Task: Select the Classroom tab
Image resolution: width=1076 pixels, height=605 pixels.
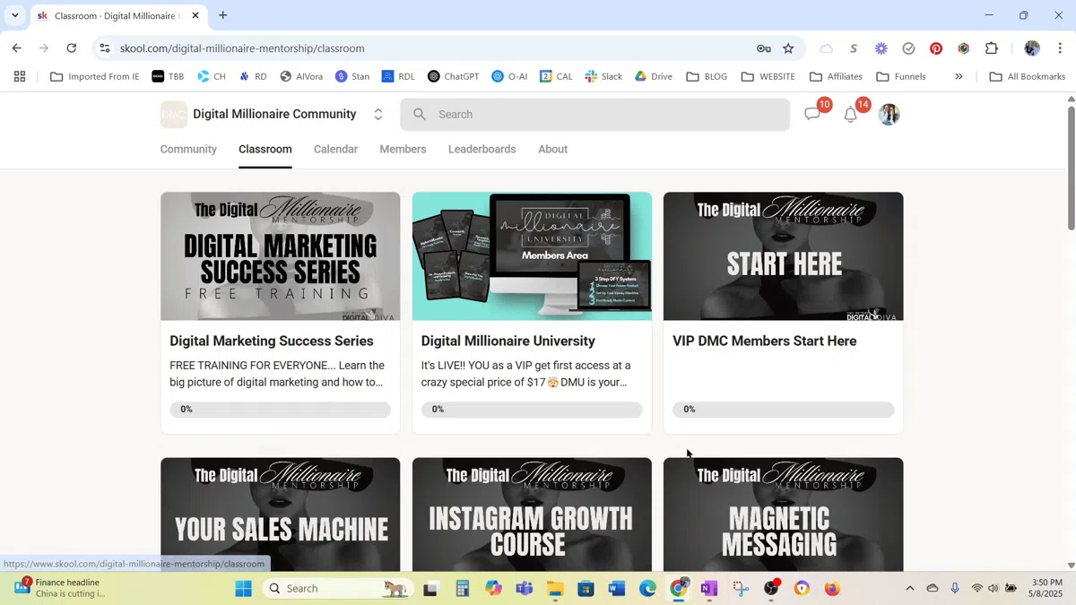Action: pyautogui.click(x=265, y=149)
